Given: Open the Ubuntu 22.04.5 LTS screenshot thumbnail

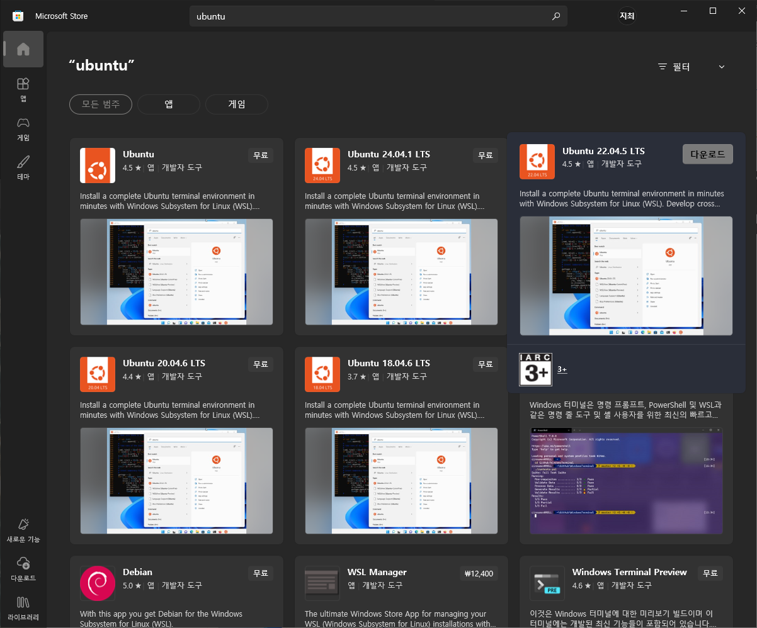Looking at the screenshot, I should pos(626,276).
